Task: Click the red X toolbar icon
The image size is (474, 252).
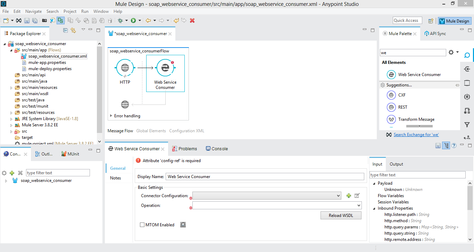Action: 192,21
